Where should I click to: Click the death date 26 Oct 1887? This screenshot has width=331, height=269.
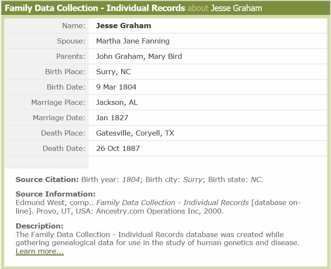[118, 148]
